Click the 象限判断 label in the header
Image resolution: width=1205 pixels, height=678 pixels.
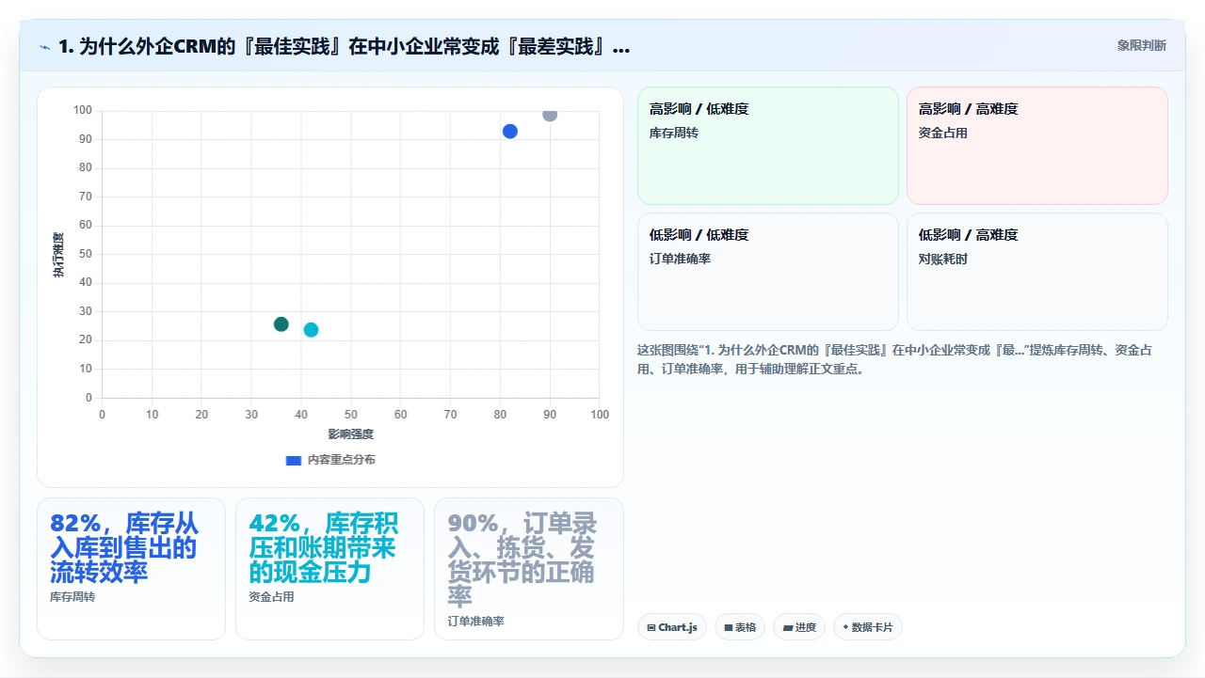click(x=1141, y=45)
